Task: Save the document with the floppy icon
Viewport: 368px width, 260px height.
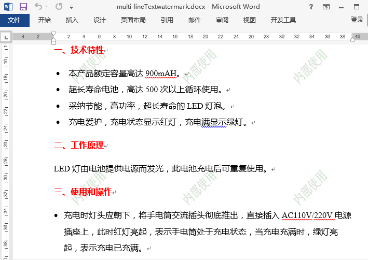Action: [x=23, y=7]
